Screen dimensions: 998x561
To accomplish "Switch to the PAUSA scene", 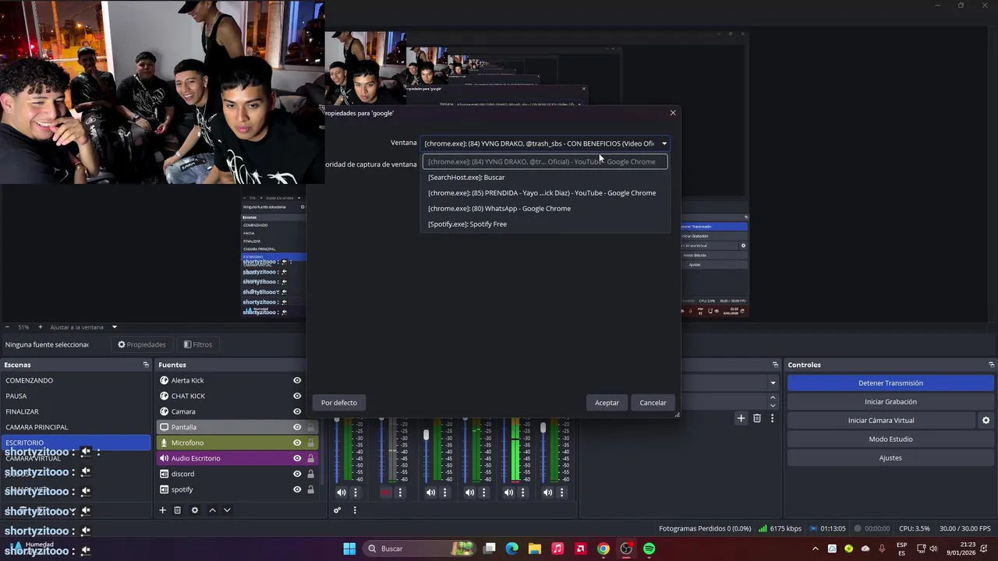I will (76, 396).
